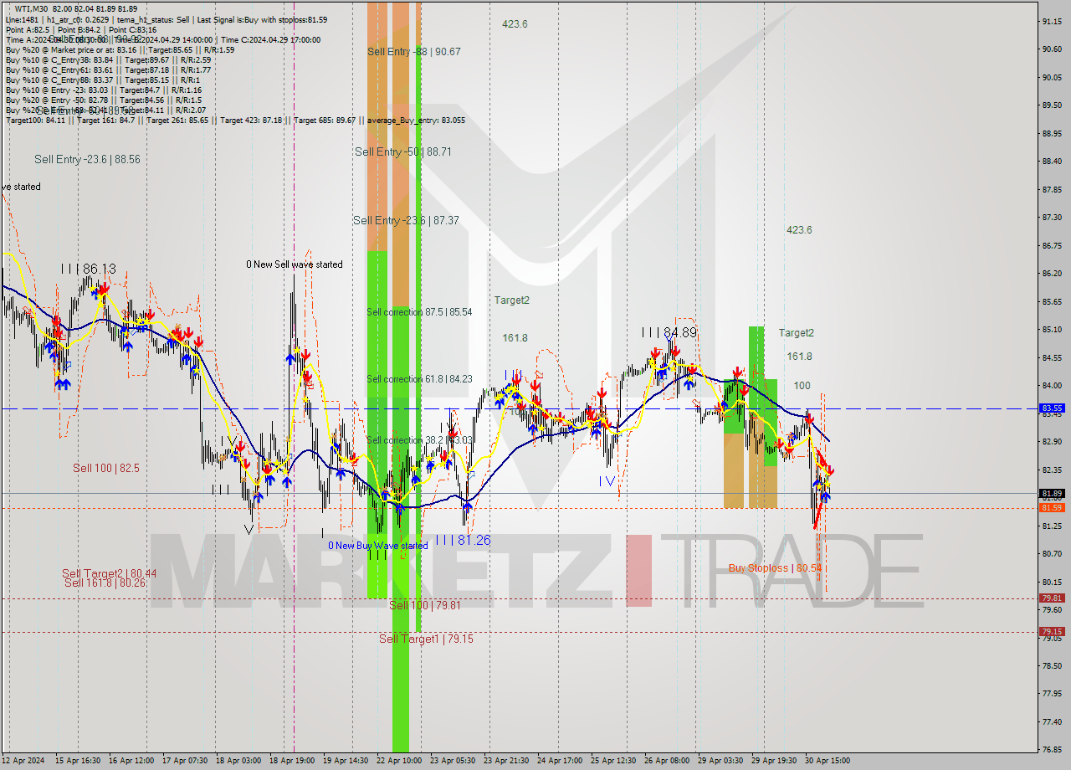Click the 85.65 price axis value
Viewport: 1071px width, 770px height.
[x=1052, y=301]
